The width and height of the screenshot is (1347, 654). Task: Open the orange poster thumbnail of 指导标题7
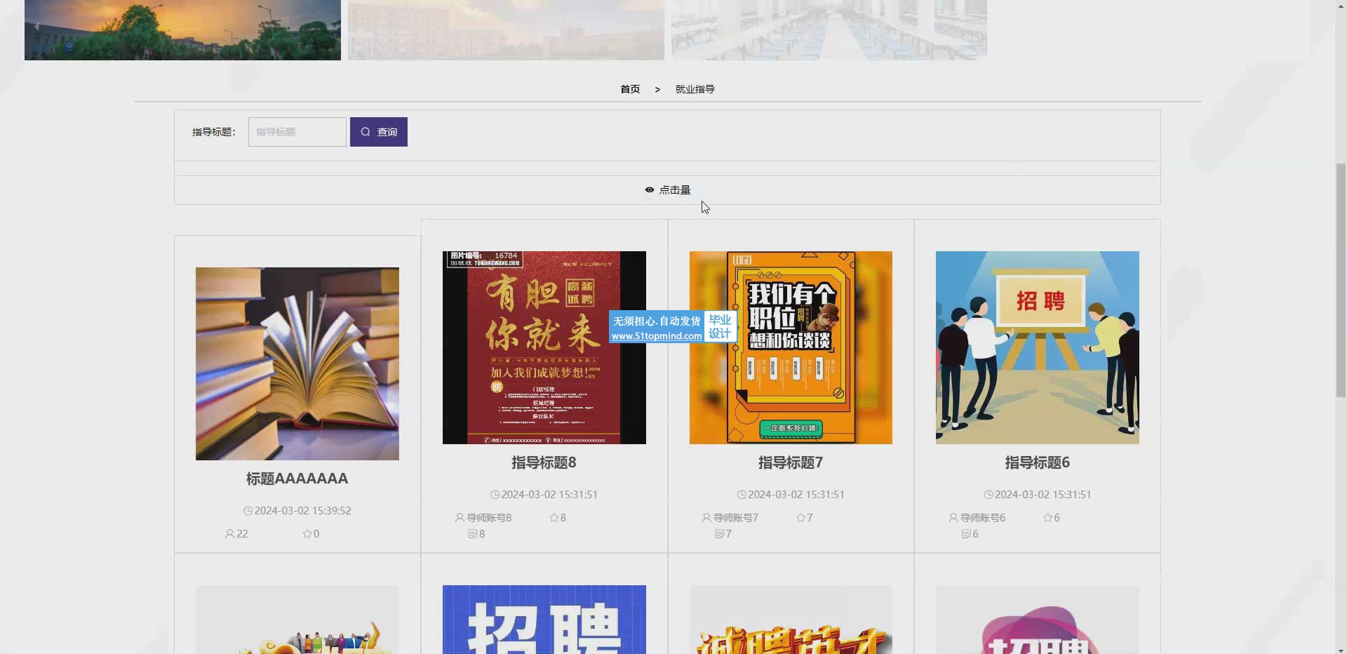coord(791,347)
